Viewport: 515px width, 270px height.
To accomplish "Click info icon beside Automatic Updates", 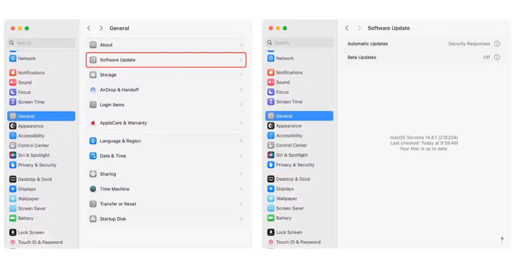I will point(497,44).
